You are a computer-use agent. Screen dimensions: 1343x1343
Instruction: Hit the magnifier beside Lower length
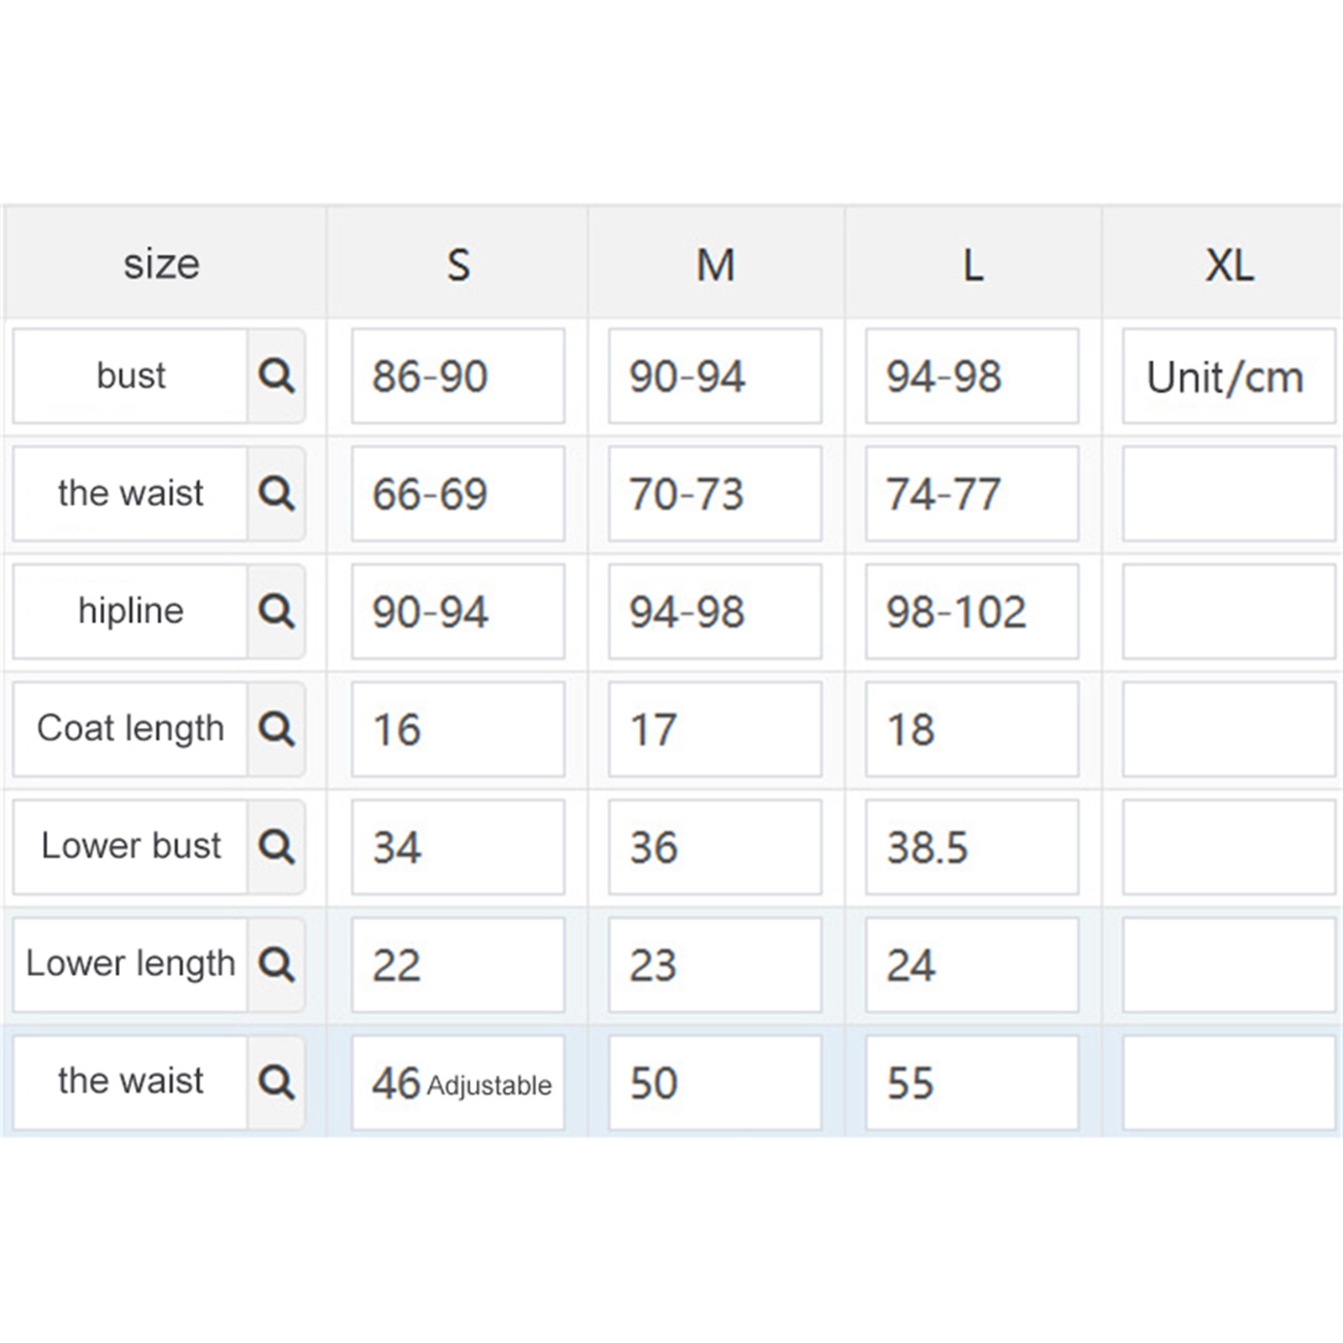point(276,964)
